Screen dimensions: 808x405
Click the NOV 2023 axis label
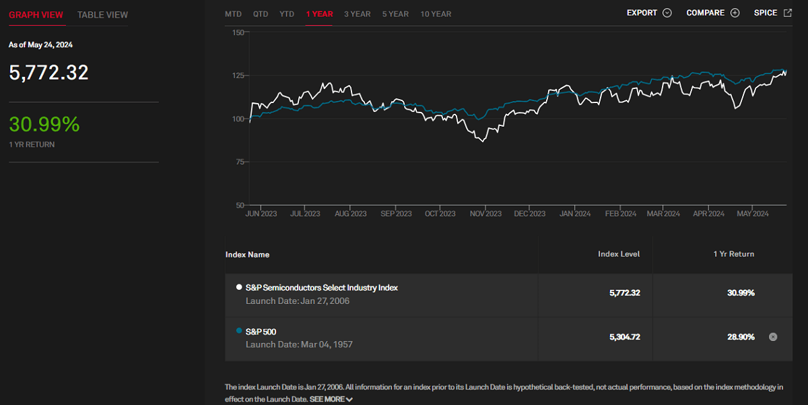click(x=485, y=214)
